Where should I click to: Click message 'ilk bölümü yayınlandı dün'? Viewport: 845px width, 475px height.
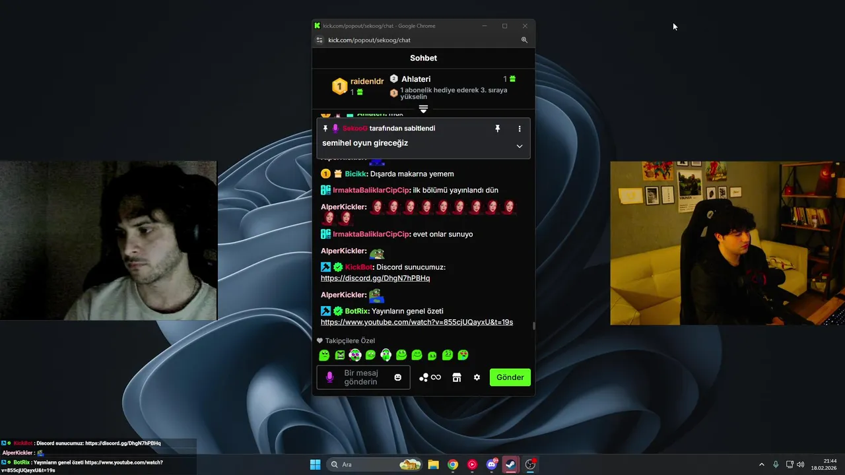pyautogui.click(x=456, y=190)
